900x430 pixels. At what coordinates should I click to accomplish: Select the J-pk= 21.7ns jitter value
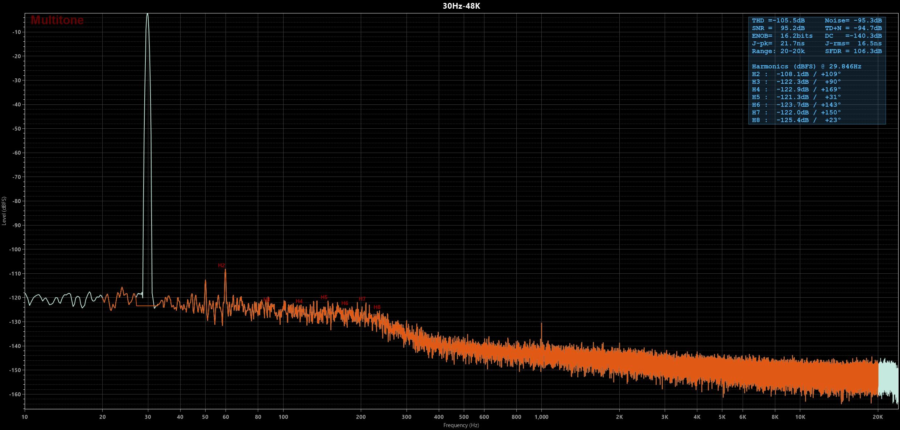coord(778,44)
